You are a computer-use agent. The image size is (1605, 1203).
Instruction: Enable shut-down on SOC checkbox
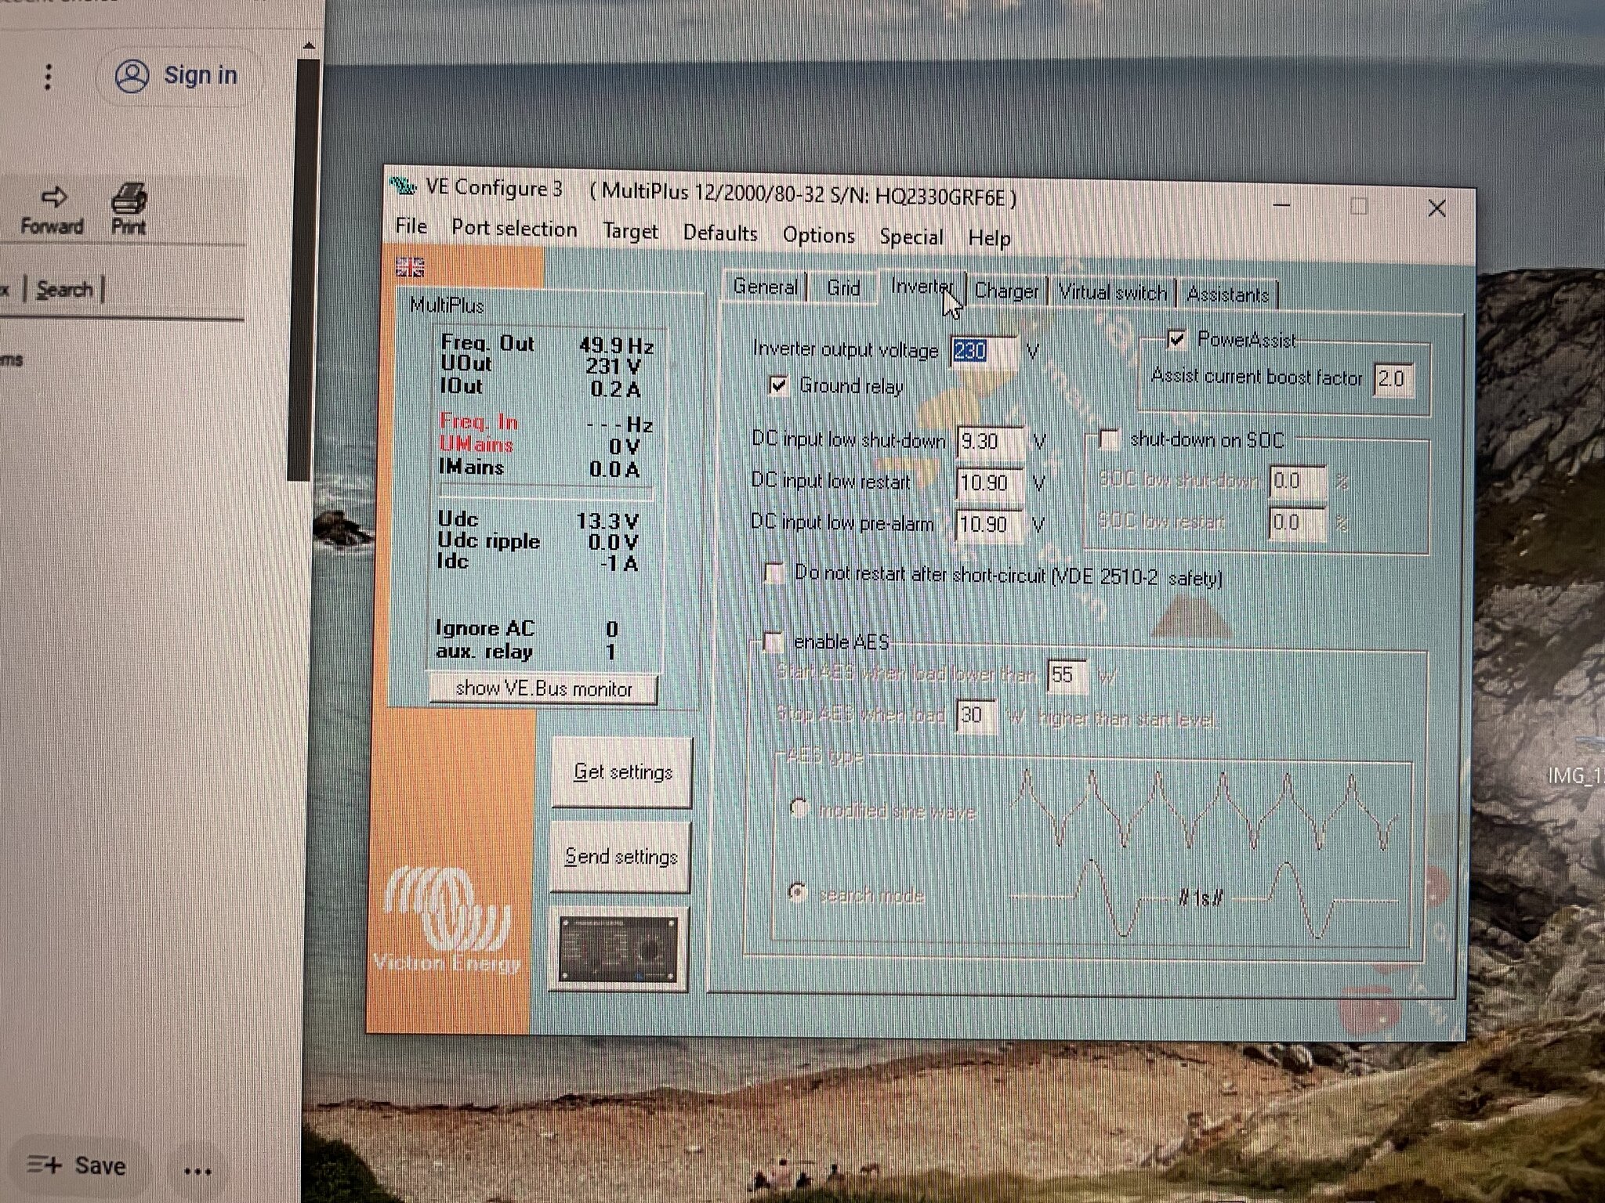(1109, 439)
